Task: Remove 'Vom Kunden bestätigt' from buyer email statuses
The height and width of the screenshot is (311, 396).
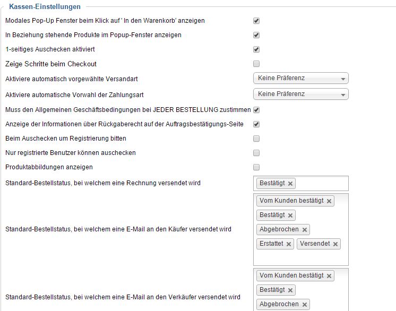Action: tap(329, 201)
